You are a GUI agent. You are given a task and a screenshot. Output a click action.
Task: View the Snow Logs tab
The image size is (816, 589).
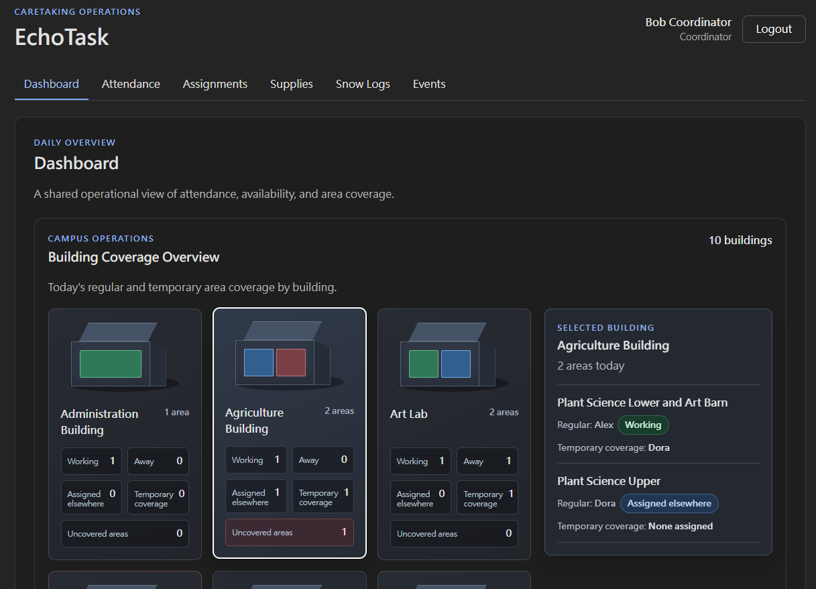tap(363, 84)
